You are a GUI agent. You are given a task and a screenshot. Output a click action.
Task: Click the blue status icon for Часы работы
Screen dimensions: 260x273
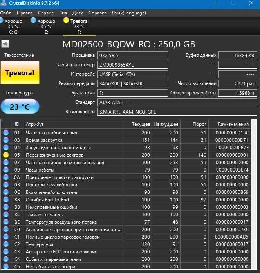coord(6,170)
